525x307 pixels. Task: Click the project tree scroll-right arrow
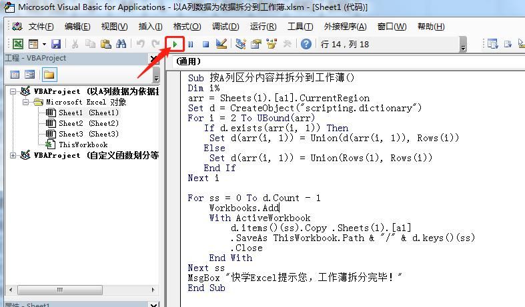[x=153, y=290]
